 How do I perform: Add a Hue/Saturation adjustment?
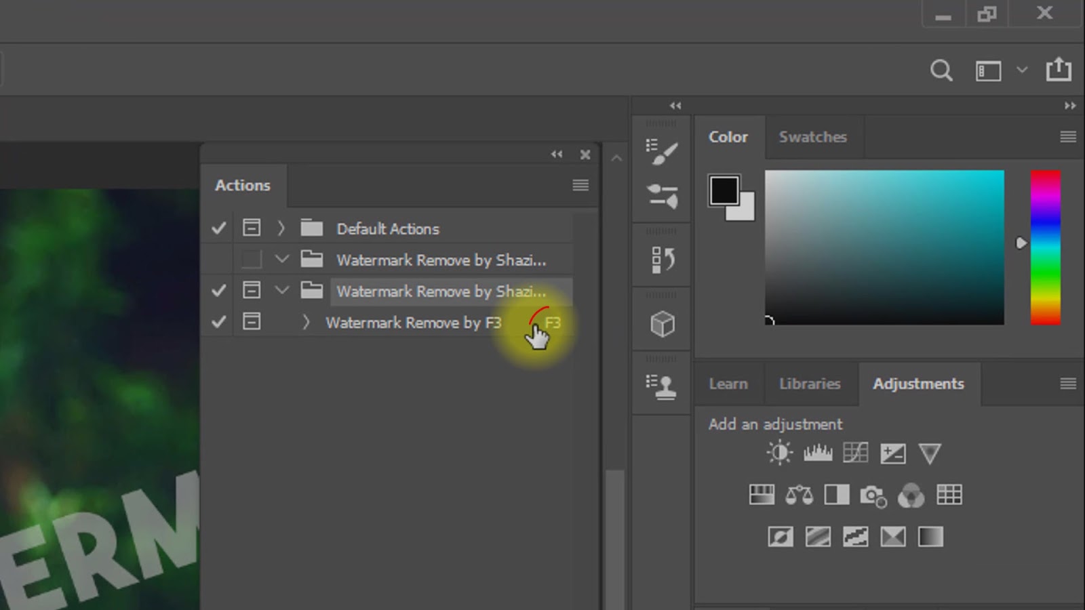click(762, 495)
